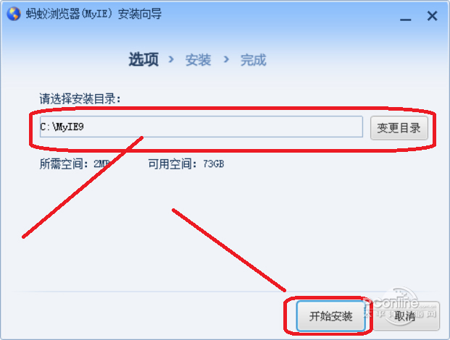Image resolution: width=450 pixels, height=340 pixels.
Task: Start installation with the 开始安装 button
Action: click(330, 316)
